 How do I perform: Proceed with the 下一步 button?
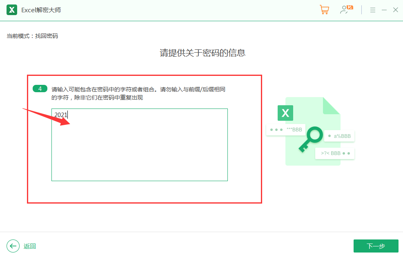[x=376, y=246]
